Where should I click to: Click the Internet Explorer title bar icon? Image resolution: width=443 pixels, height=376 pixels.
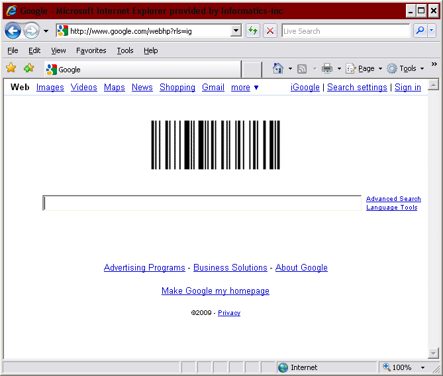[11, 11]
